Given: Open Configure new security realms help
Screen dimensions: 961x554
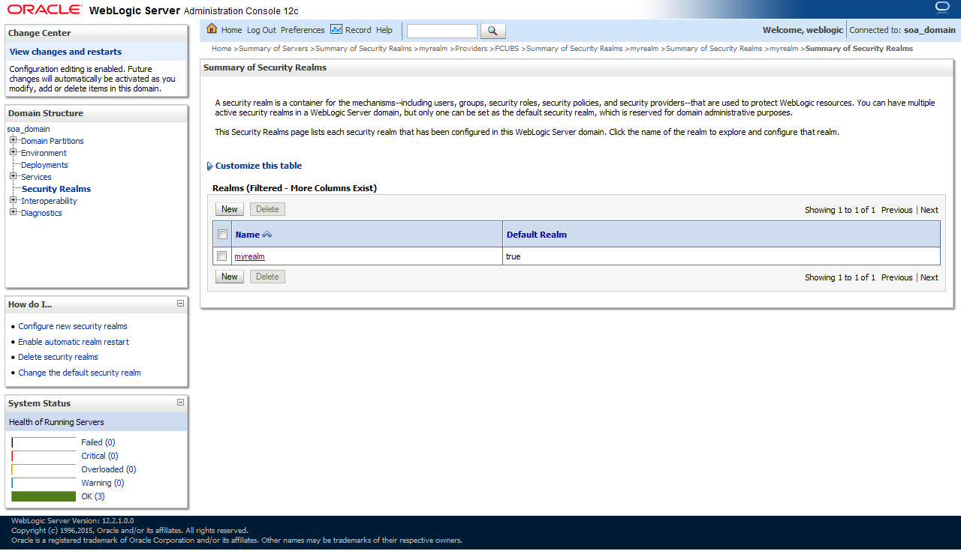Looking at the screenshot, I should click(x=73, y=326).
